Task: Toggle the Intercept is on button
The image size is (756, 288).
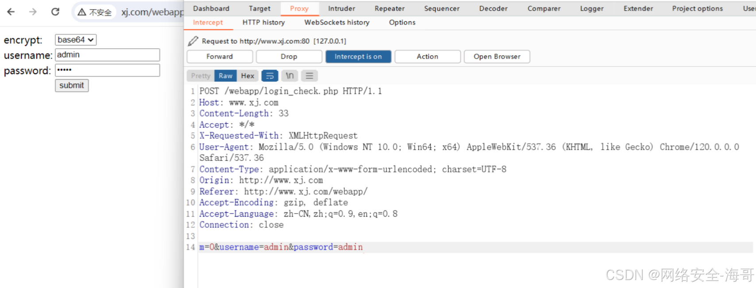Action: coord(358,57)
